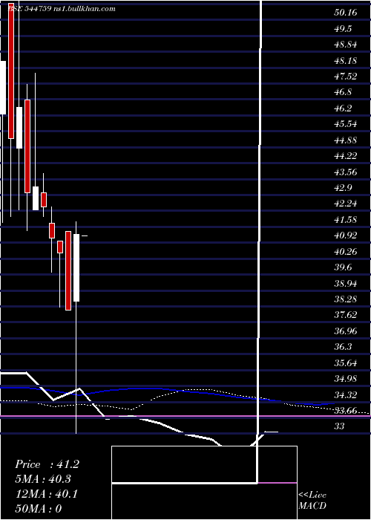Click the 39.6 price axis label
Viewport: 371px width, 520px height.
343,267
